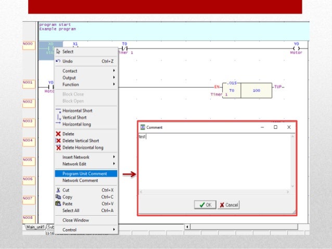The height and width of the screenshot is (249, 332).
Task: Click the icon beside Vertical Short
Action: (59, 117)
